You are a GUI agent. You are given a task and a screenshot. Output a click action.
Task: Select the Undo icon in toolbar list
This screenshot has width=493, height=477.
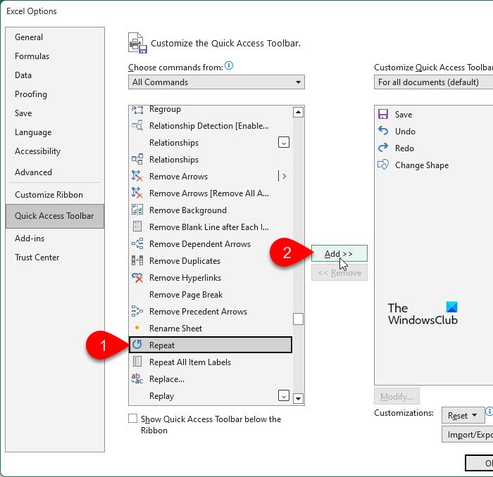click(x=383, y=131)
